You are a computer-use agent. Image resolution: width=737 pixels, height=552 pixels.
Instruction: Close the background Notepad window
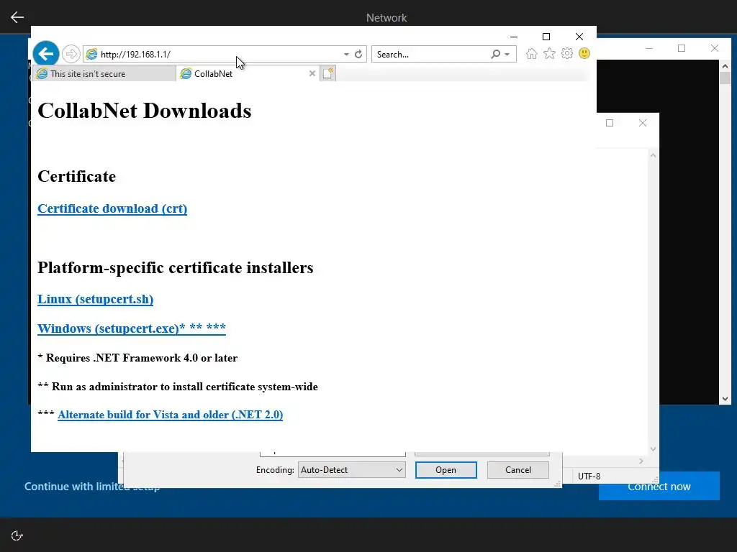click(x=643, y=123)
